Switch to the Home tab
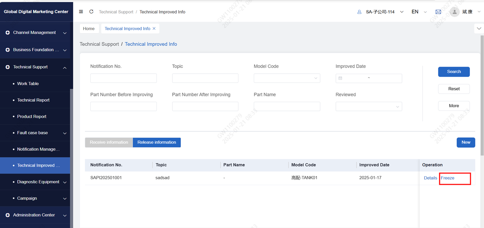Image resolution: width=484 pixels, height=228 pixels. coord(89,29)
